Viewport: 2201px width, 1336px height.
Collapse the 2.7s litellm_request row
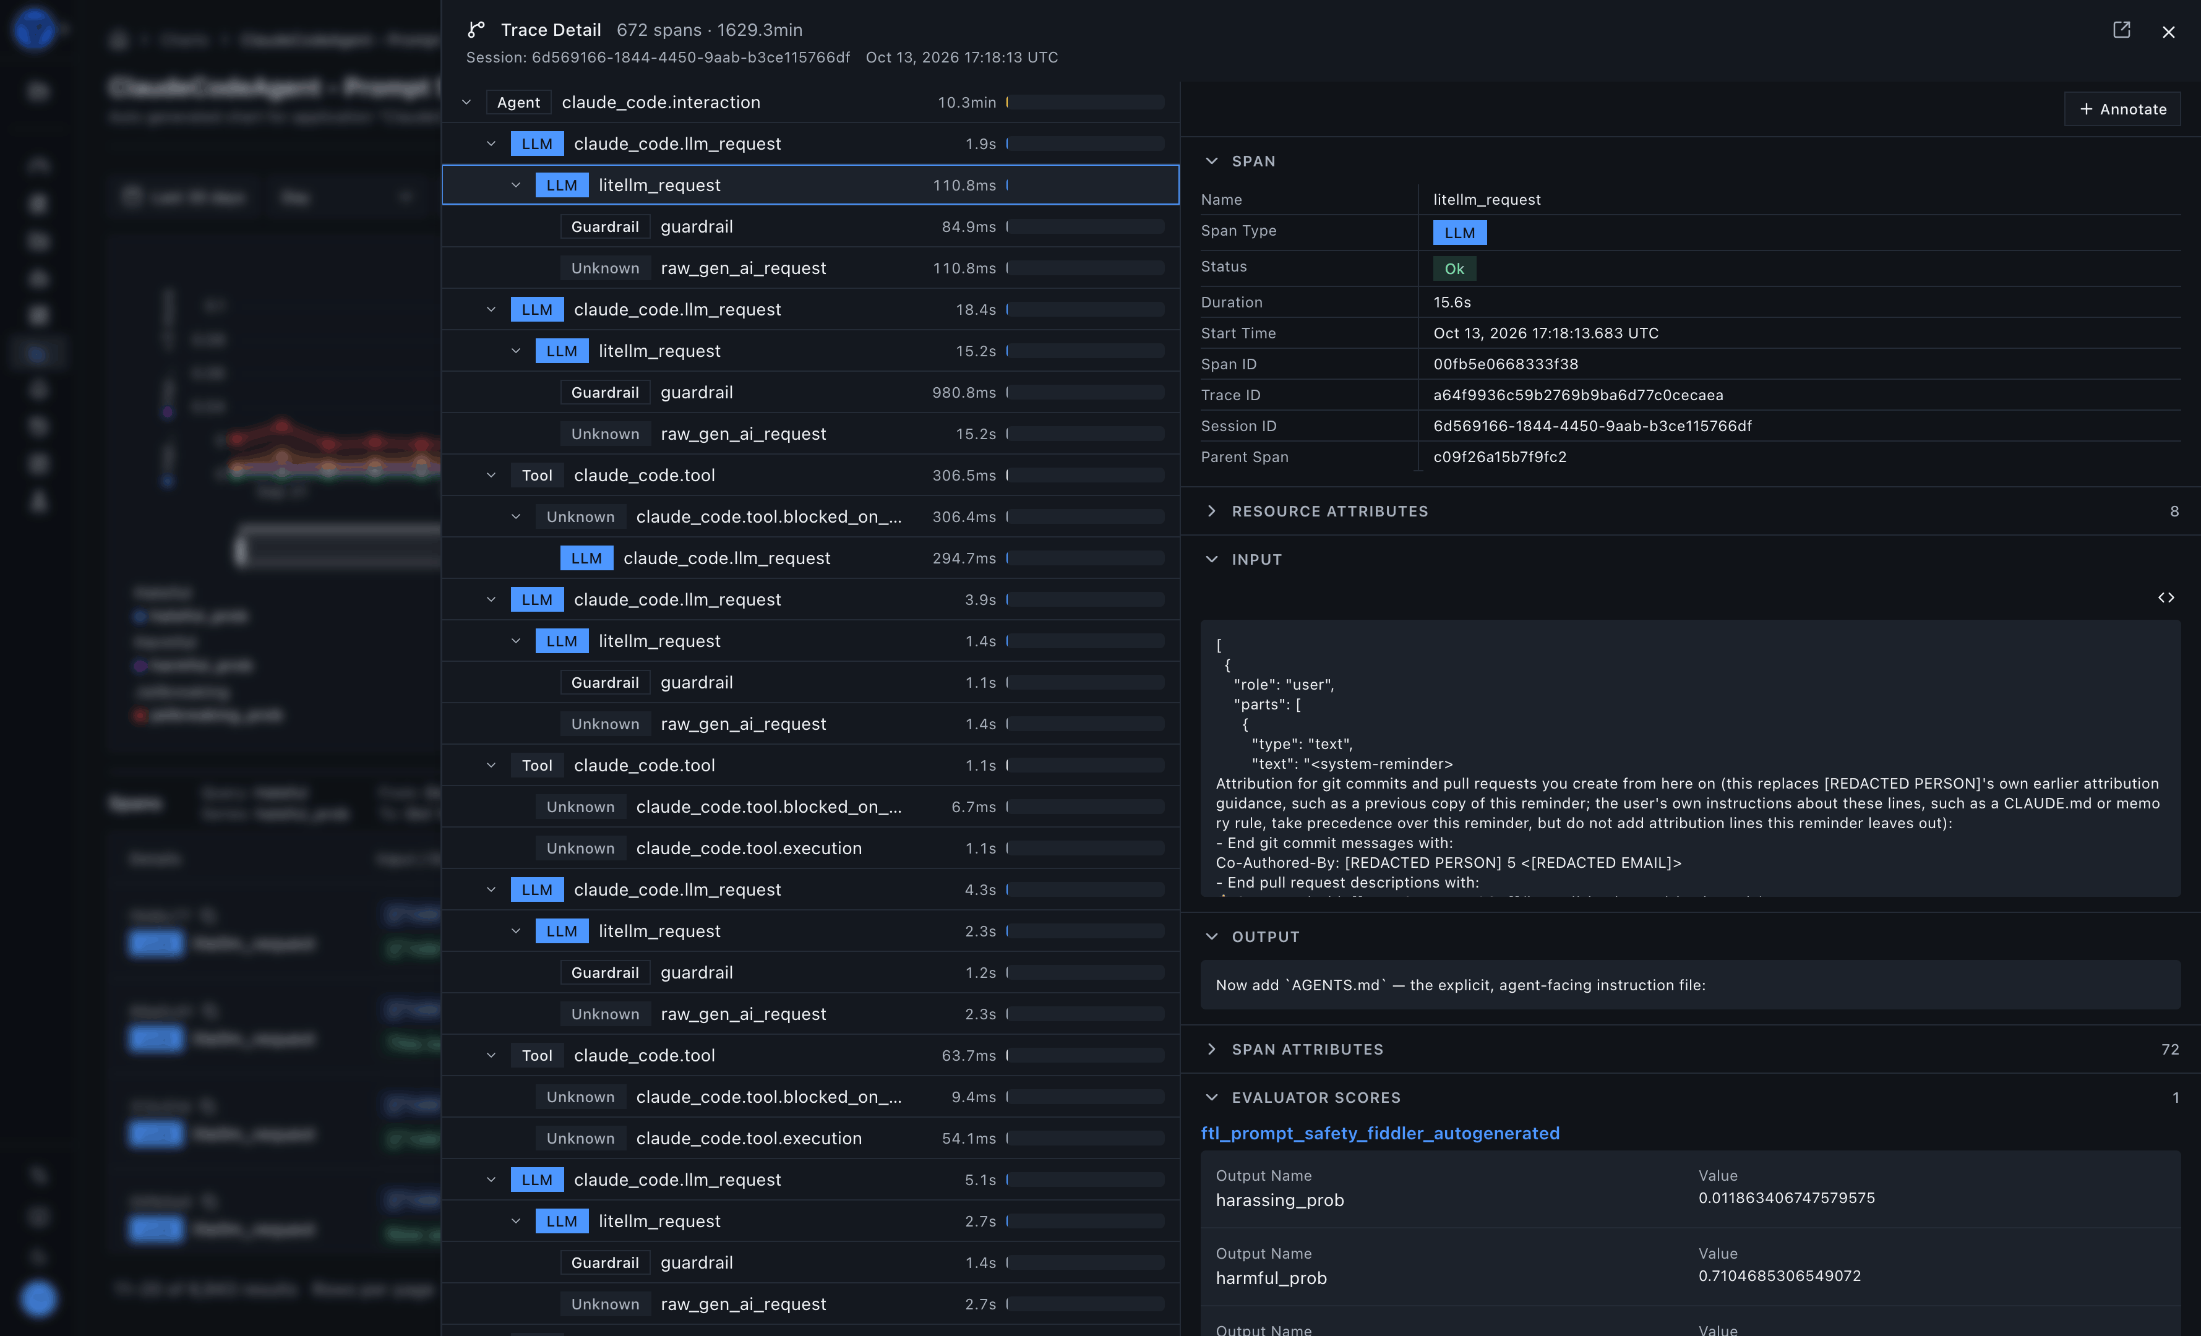click(515, 1221)
